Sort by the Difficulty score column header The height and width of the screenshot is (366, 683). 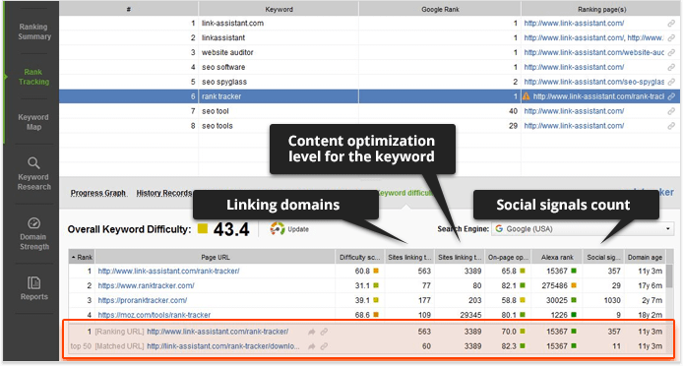coord(360,257)
